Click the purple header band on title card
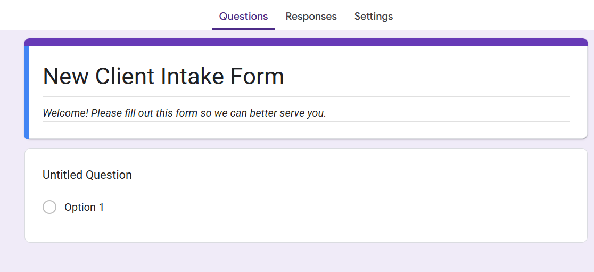The width and height of the screenshot is (594, 272). tap(306, 42)
